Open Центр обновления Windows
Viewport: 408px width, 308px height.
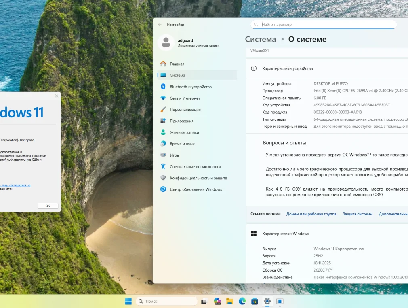coord(196,189)
